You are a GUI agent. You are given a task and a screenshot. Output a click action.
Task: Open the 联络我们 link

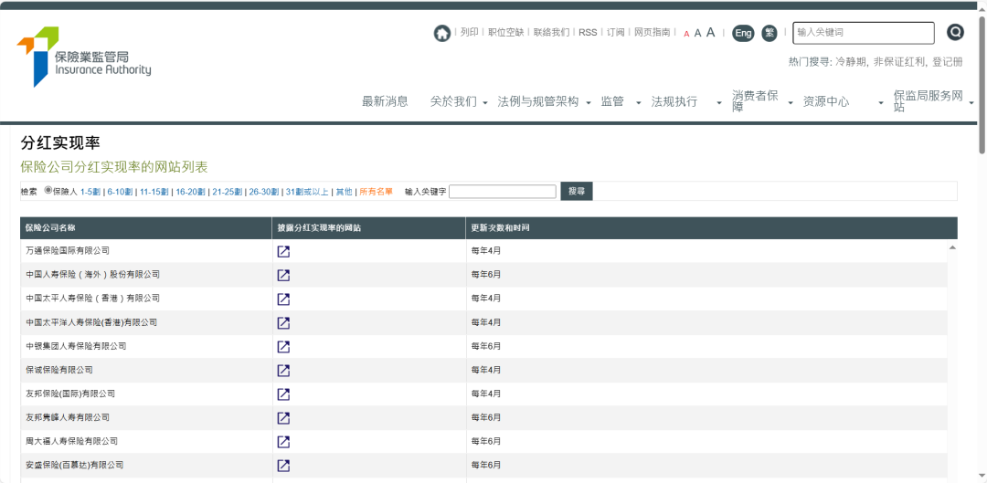(x=551, y=32)
